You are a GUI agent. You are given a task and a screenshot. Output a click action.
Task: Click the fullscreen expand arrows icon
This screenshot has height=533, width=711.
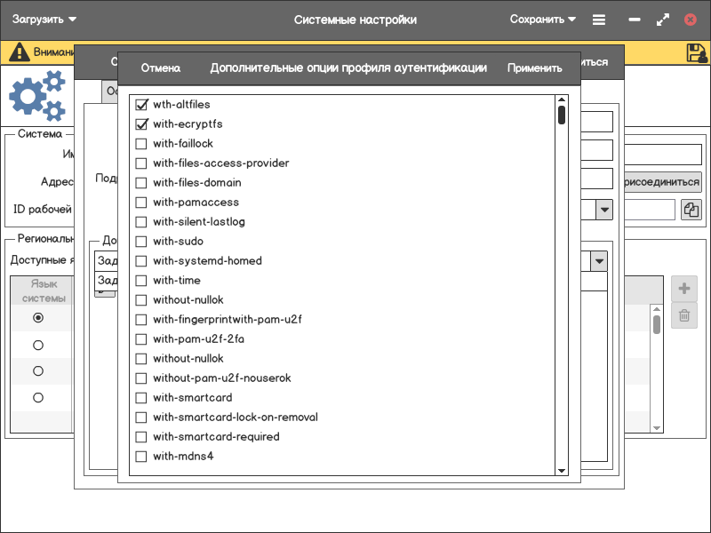coord(662,20)
